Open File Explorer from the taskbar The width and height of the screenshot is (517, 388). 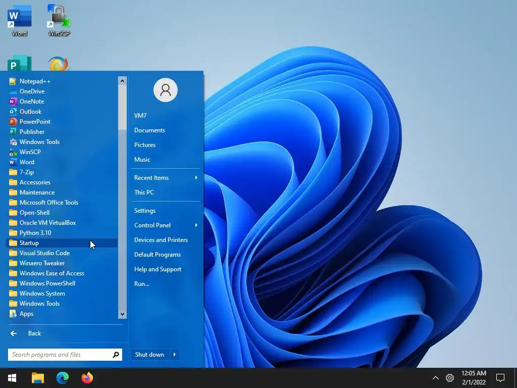coord(37,378)
